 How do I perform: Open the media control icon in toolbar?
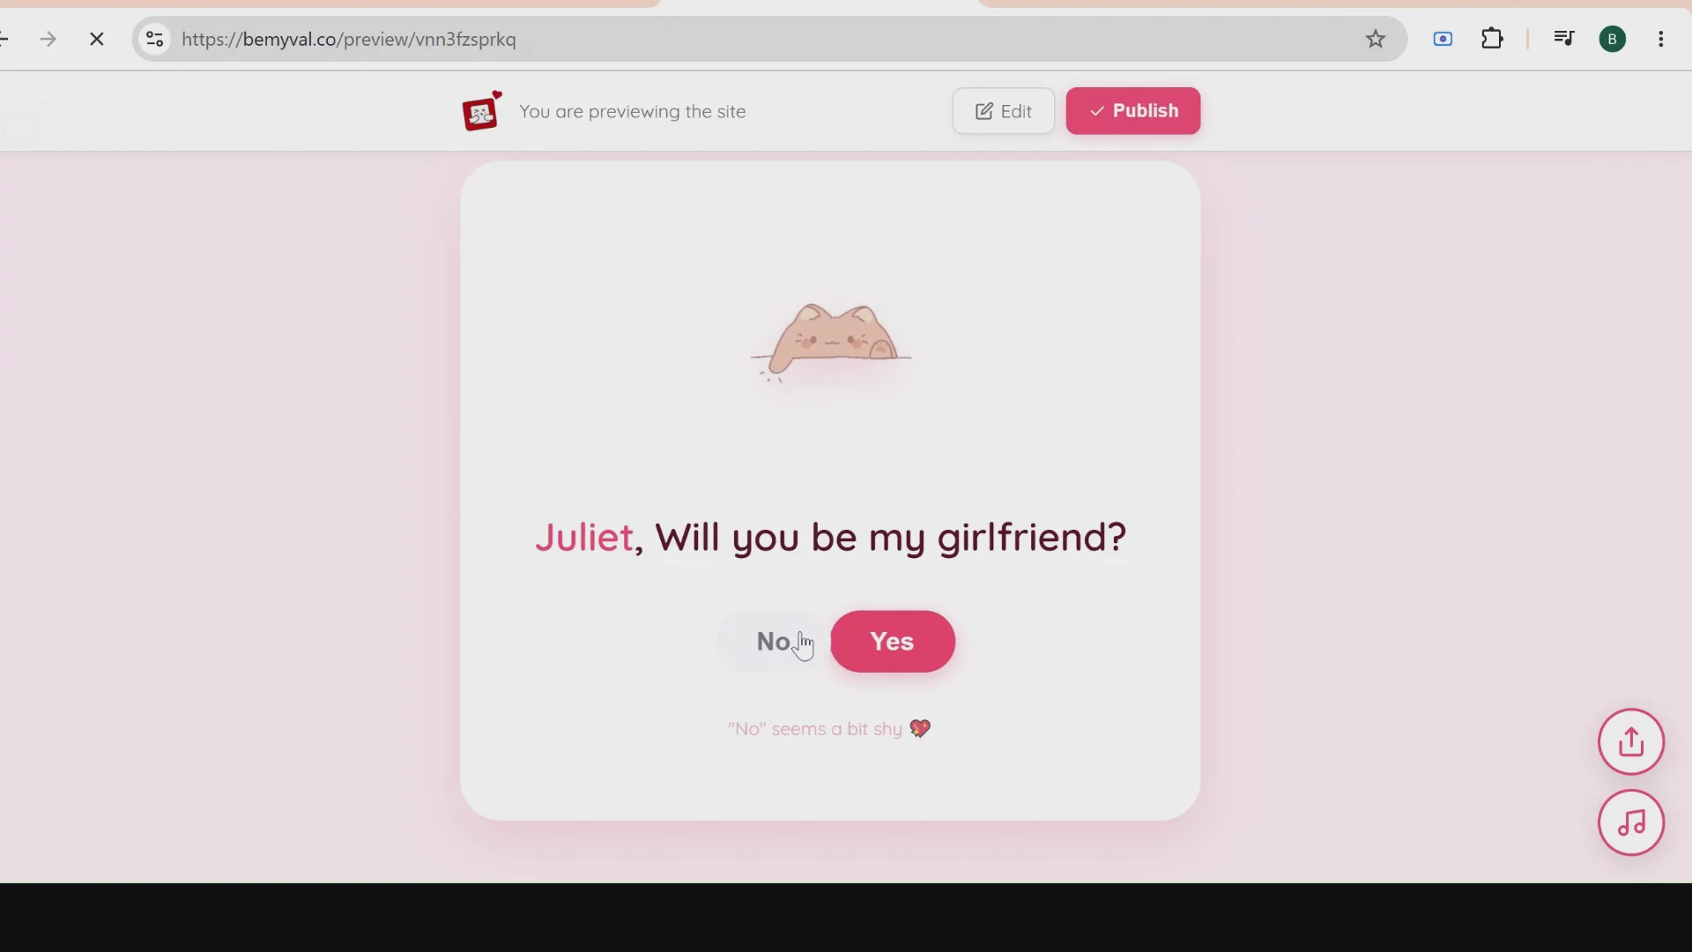1564,39
